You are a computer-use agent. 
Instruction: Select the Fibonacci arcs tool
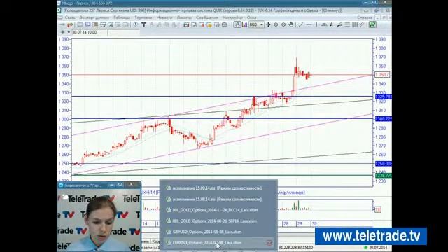324,25
